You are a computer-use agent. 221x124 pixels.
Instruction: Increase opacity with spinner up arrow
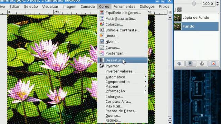[218, 2]
